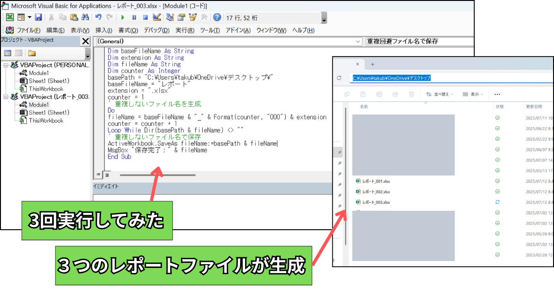The height and width of the screenshot is (290, 554).
Task: Open the 編集(E) menu
Action: coord(55,30)
